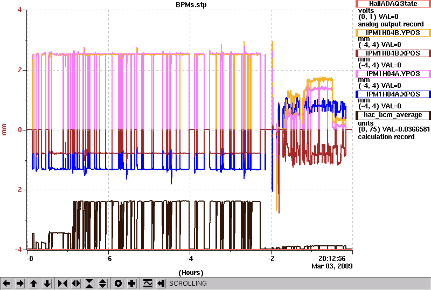This screenshot has width=431, height=290.
Task: Zoom out the vertical axis, up-down triangles icon
Action: tap(103, 284)
